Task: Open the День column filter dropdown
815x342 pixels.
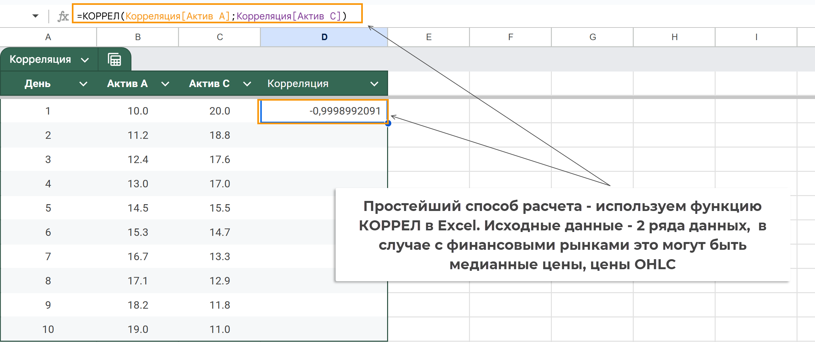Action: 83,84
